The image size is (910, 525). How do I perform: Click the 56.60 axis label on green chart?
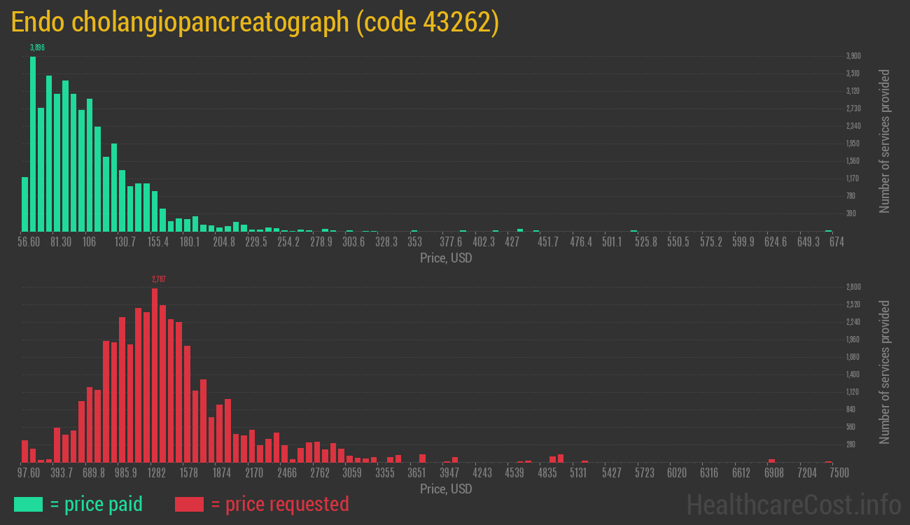click(x=29, y=241)
